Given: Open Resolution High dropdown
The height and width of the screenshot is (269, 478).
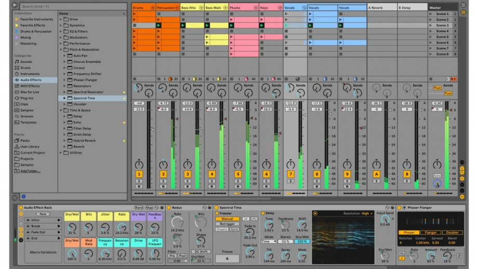Looking at the screenshot, I should [367, 213].
